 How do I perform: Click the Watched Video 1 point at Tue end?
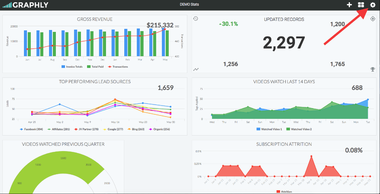click(368, 99)
